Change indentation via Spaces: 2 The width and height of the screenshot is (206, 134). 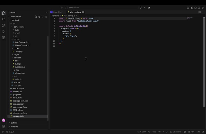[x=152, y=132]
